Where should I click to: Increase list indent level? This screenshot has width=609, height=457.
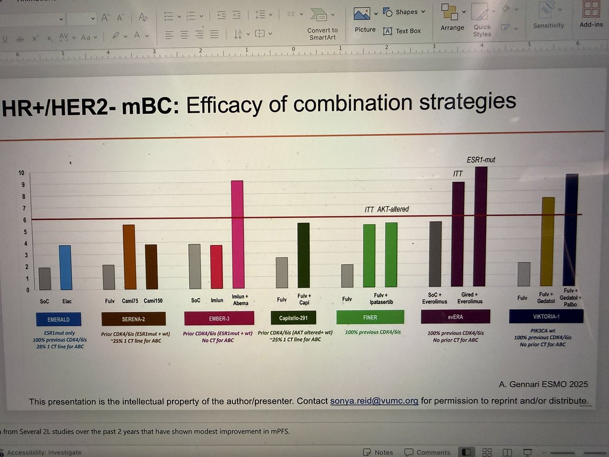tap(237, 16)
